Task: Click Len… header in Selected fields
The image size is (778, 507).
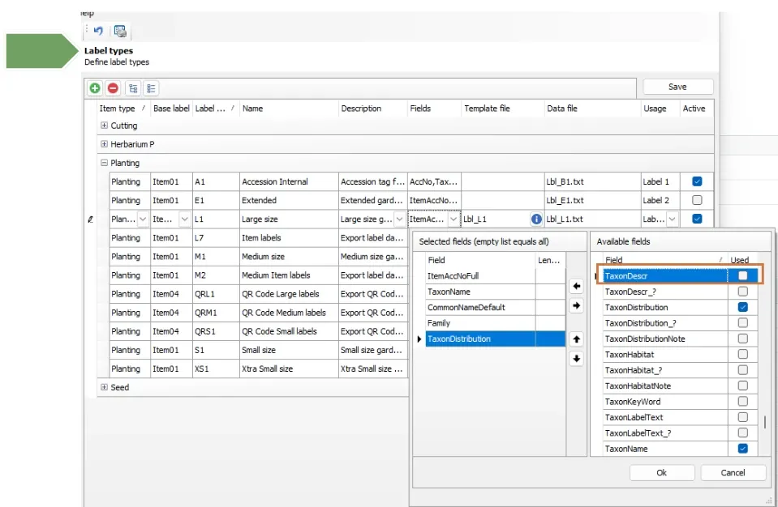Action: tap(548, 260)
